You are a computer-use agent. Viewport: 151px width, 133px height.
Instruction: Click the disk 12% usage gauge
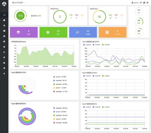pyautogui.click(x=139, y=32)
